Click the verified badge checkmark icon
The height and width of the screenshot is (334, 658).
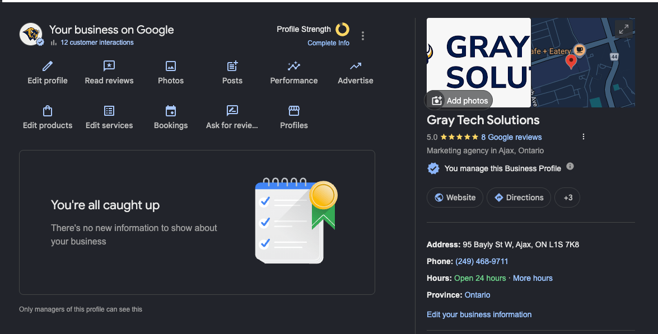433,168
